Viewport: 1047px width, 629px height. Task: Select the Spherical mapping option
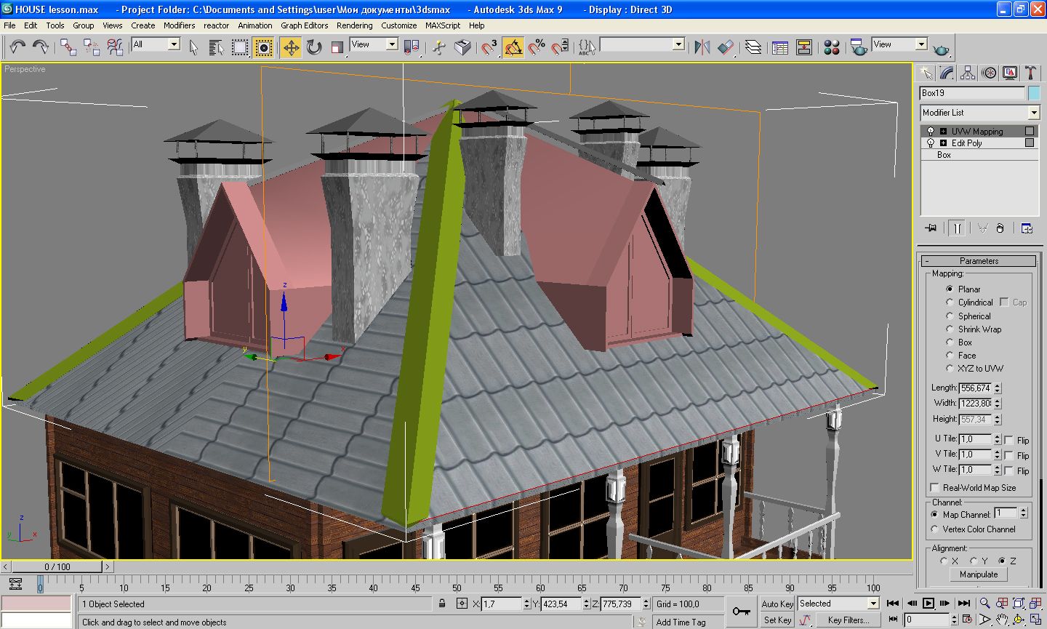click(x=950, y=316)
